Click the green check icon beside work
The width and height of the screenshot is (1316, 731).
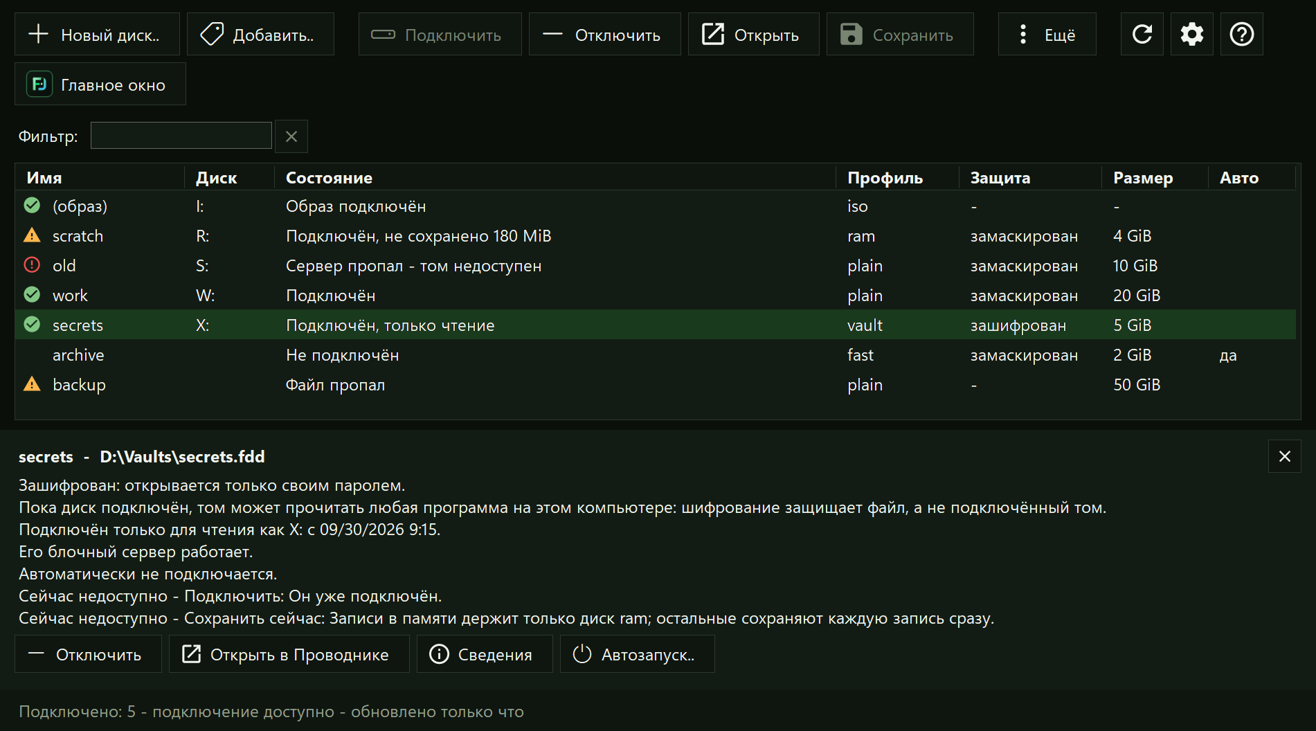pos(32,295)
